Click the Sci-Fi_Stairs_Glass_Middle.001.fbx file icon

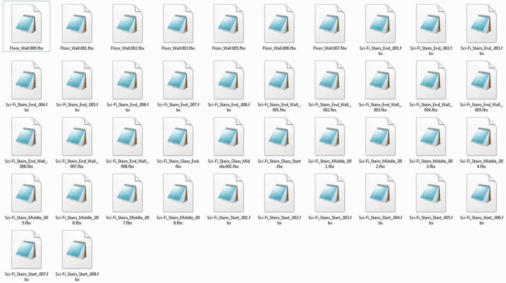tap(229, 136)
